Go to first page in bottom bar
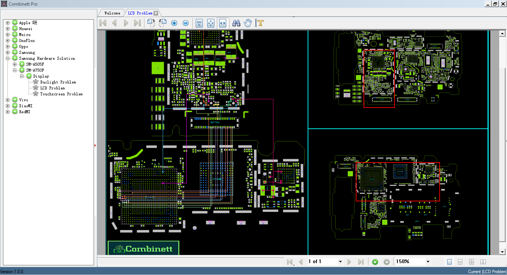The width and height of the screenshot is (507, 275). pyautogui.click(x=290, y=262)
